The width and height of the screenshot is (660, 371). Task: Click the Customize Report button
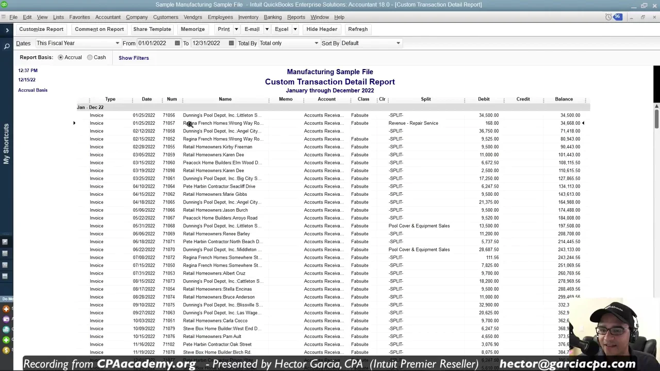pyautogui.click(x=41, y=29)
